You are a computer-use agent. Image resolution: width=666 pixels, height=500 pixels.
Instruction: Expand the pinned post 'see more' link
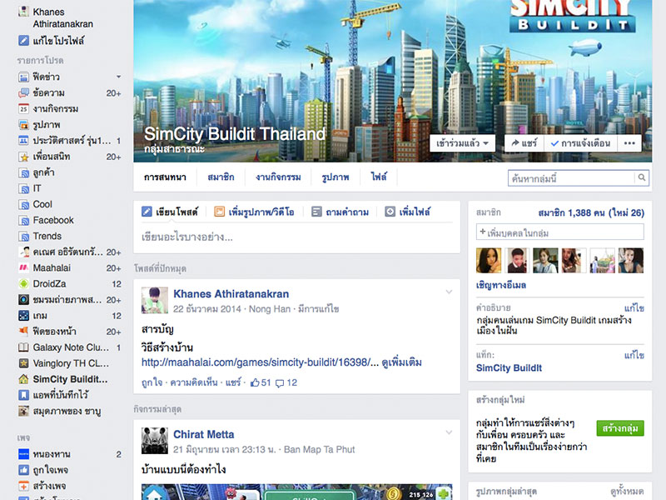pyautogui.click(x=402, y=362)
